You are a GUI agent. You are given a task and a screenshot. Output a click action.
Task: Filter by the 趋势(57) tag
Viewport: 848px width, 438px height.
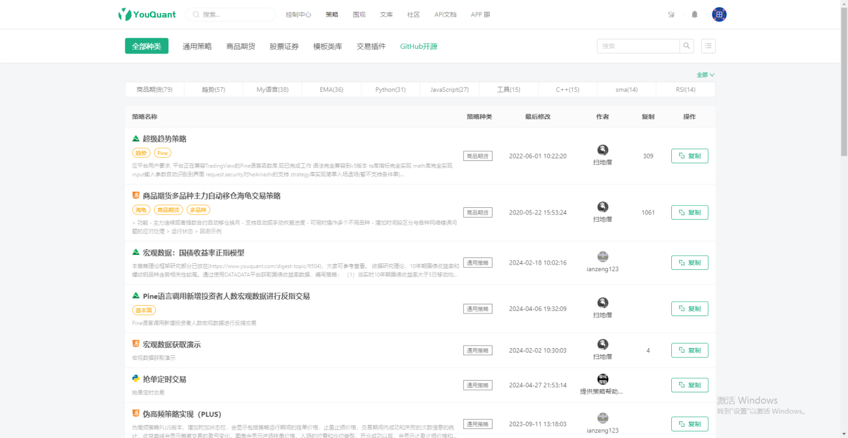[x=213, y=89]
